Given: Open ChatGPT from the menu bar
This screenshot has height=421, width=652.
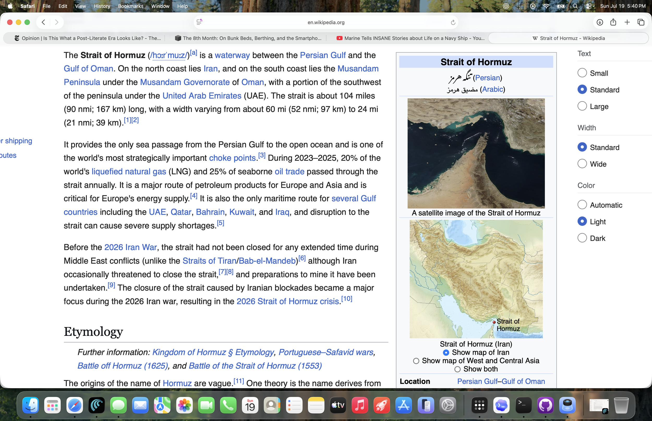Looking at the screenshot, I should coord(506,6).
